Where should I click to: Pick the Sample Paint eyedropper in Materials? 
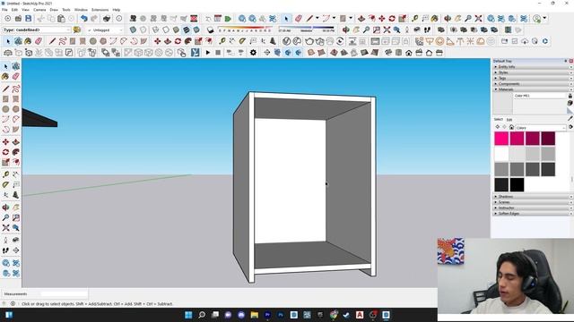pos(570,118)
